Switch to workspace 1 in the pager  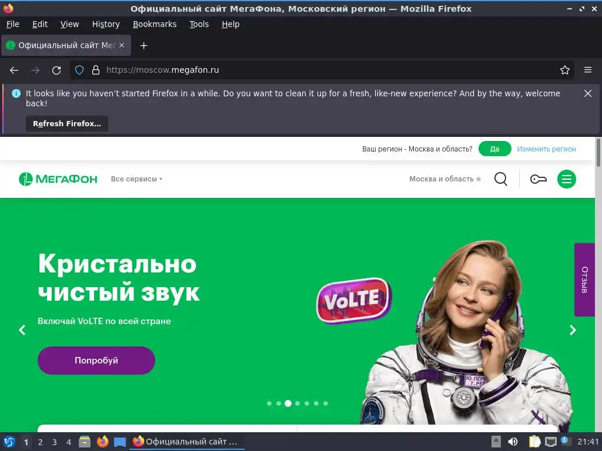(x=26, y=442)
